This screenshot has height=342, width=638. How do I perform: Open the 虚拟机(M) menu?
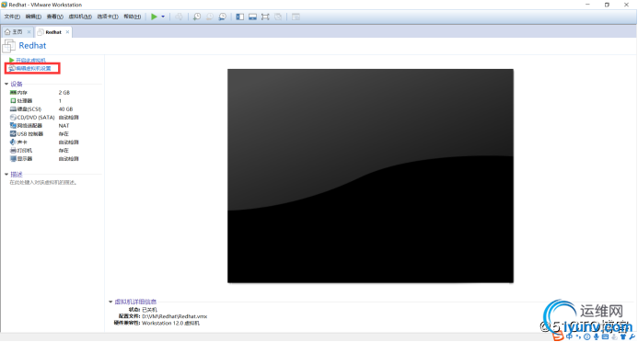tap(80, 17)
